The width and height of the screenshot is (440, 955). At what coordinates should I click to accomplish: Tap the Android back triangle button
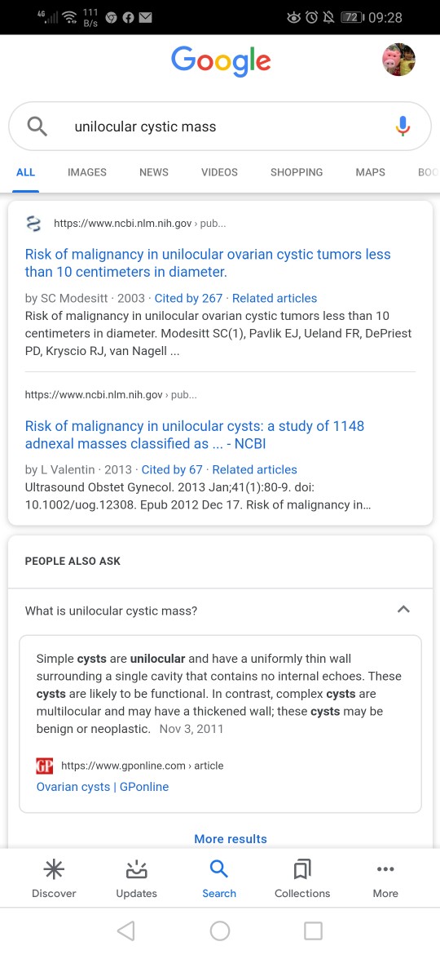click(x=125, y=931)
